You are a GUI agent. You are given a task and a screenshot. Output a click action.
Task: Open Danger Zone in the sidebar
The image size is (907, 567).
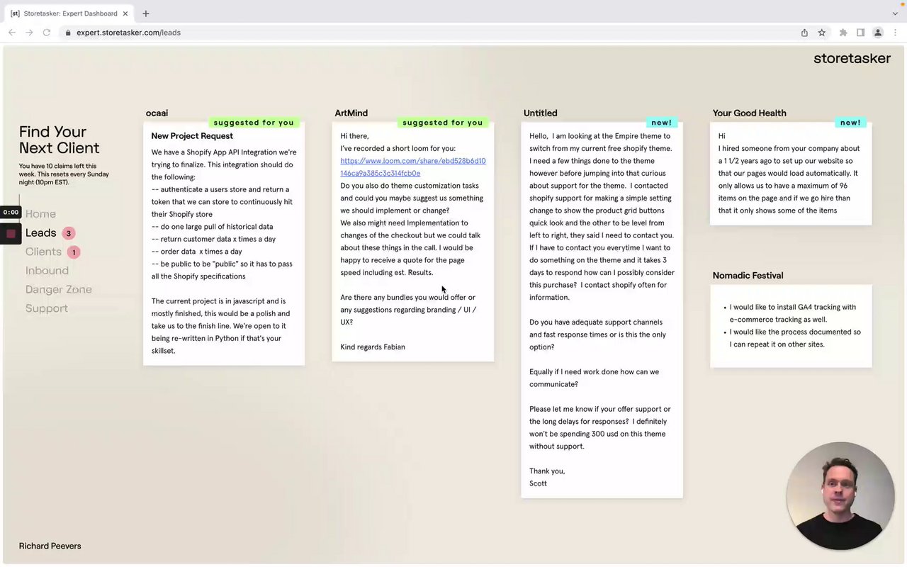58,289
